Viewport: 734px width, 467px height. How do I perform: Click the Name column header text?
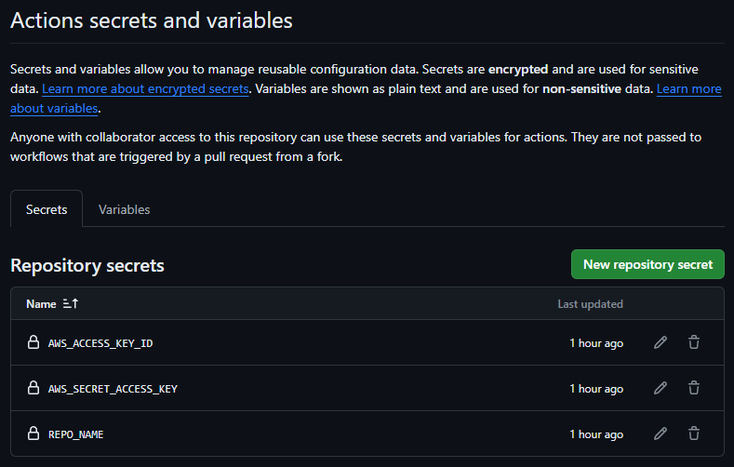click(41, 304)
